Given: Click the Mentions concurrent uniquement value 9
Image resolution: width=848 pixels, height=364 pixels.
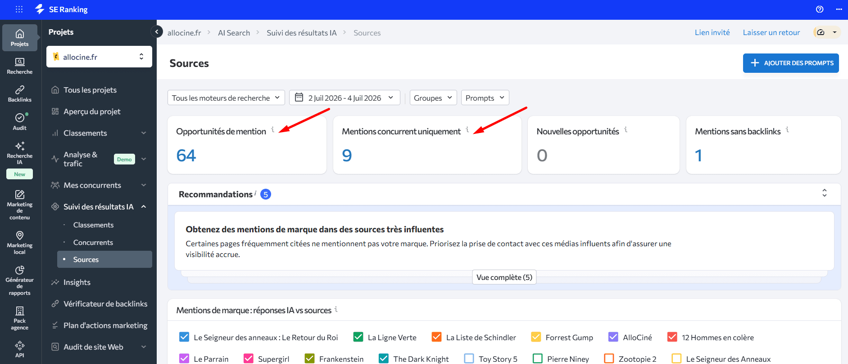Looking at the screenshot, I should click(x=347, y=155).
